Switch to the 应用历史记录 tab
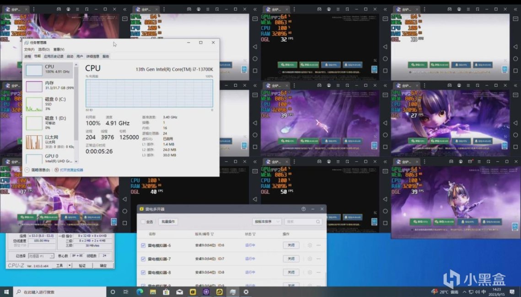Image resolution: width=521 pixels, height=297 pixels. coord(54,56)
